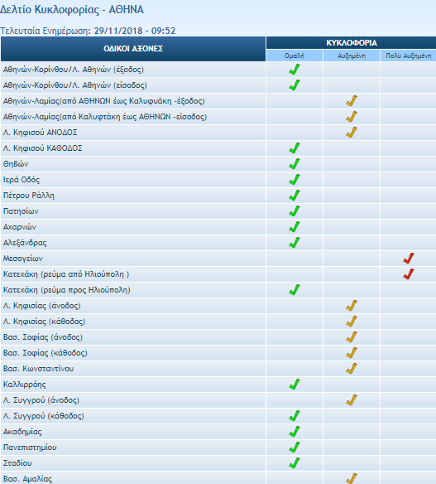
Task: Click the red checkmark for Κατεχάκη από Ηλιούπολη
Action: pos(409,274)
